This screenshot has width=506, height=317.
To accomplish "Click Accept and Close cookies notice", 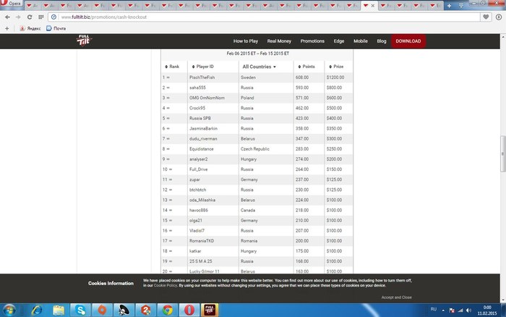I will [x=397, y=297].
